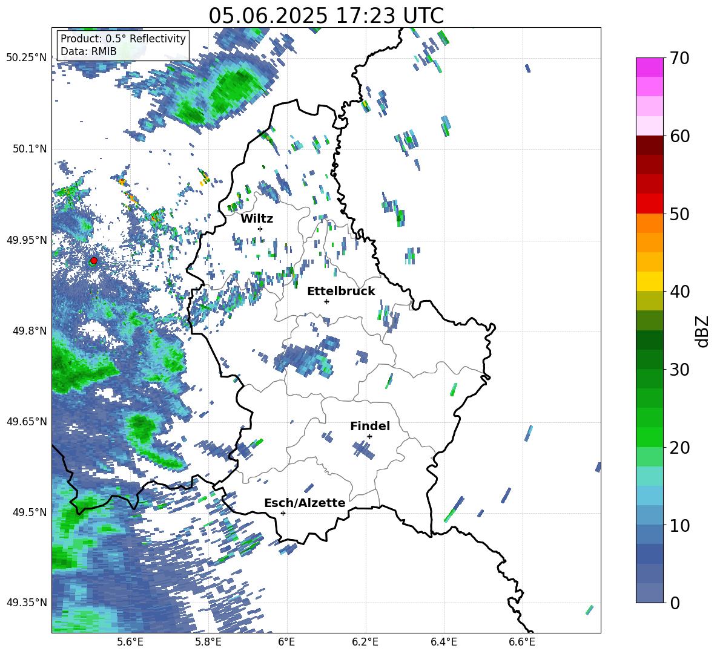Click the colorbar tick label 50
This screenshot has width=717, height=654.
click(x=679, y=214)
